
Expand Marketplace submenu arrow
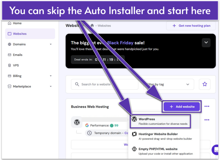51,87
